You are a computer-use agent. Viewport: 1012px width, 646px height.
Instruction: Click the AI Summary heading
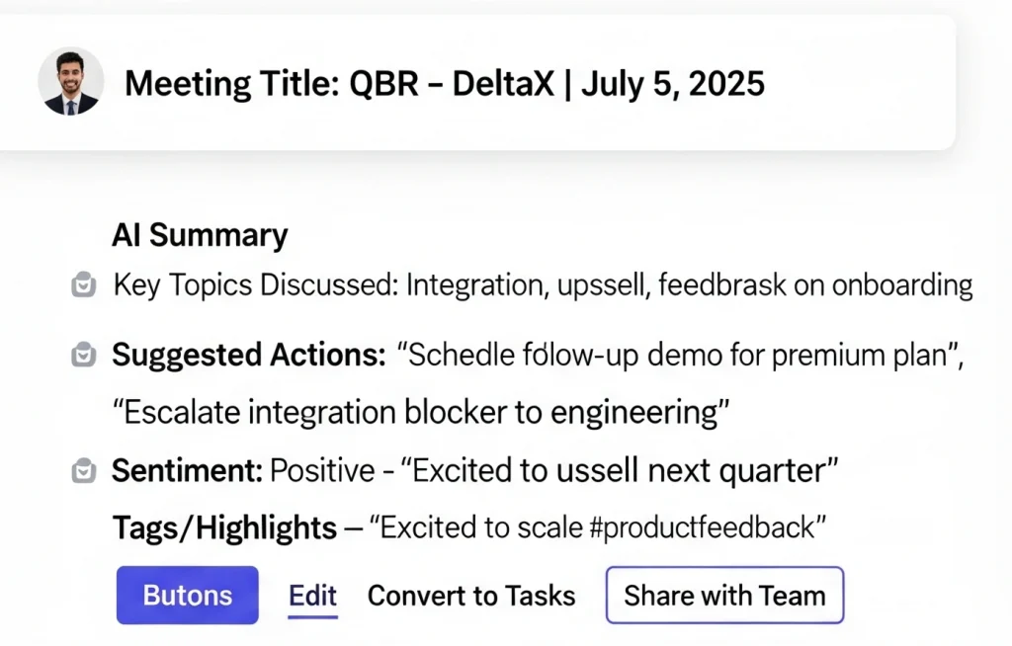point(200,235)
